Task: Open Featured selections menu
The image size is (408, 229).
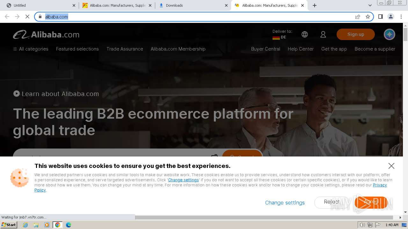Action: pyautogui.click(x=77, y=49)
